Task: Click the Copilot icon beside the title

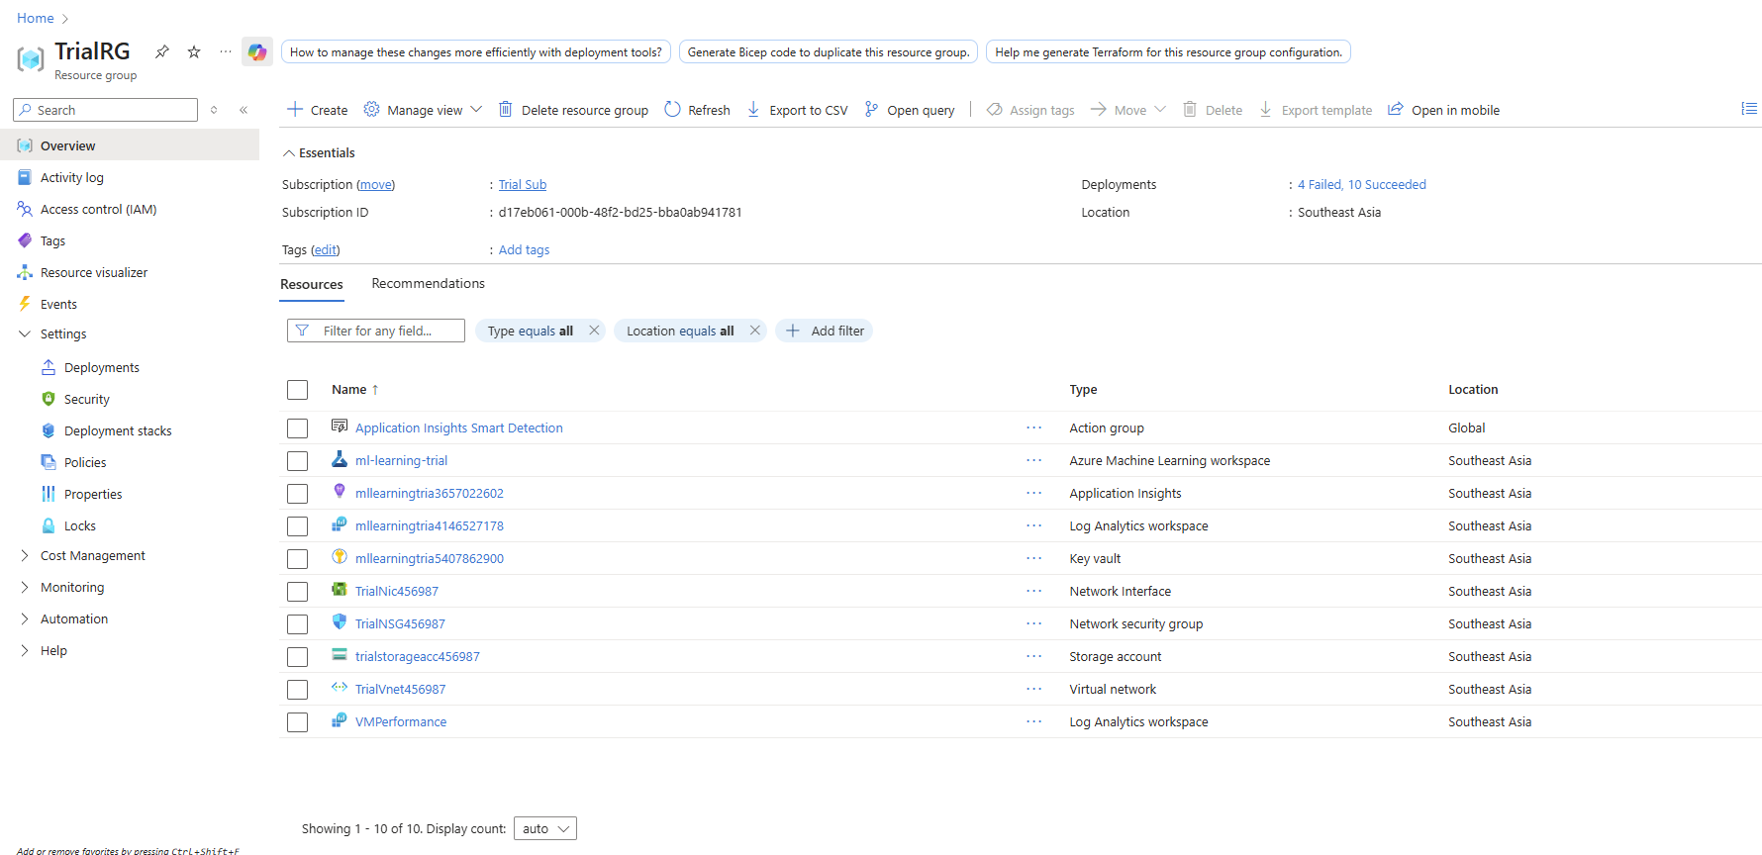Action: click(257, 52)
